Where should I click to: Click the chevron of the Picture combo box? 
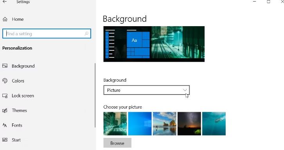click(185, 90)
